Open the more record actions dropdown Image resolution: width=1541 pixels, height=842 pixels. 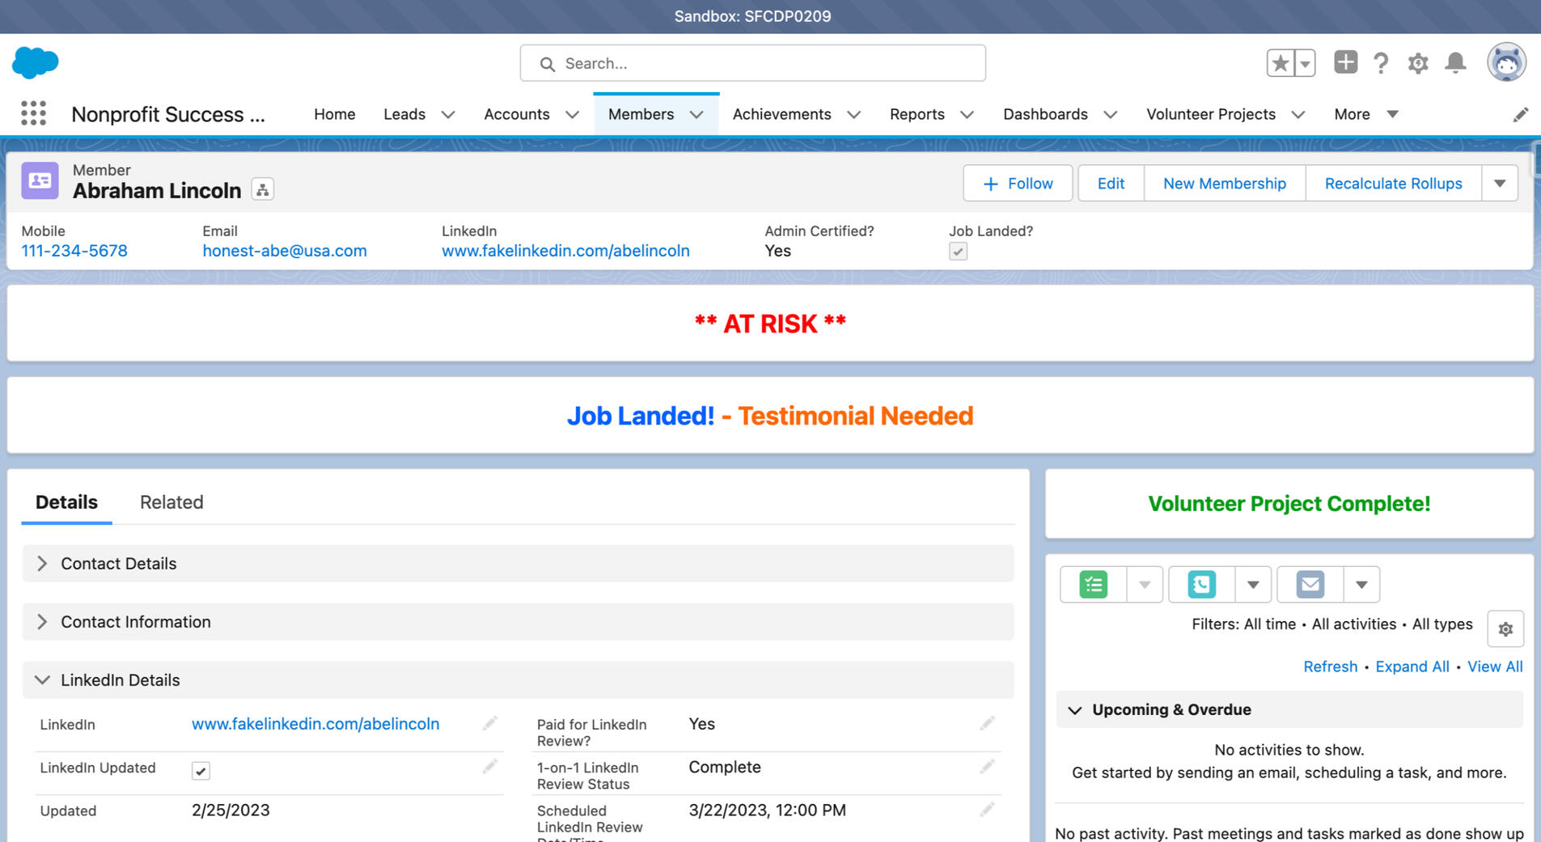click(x=1499, y=184)
